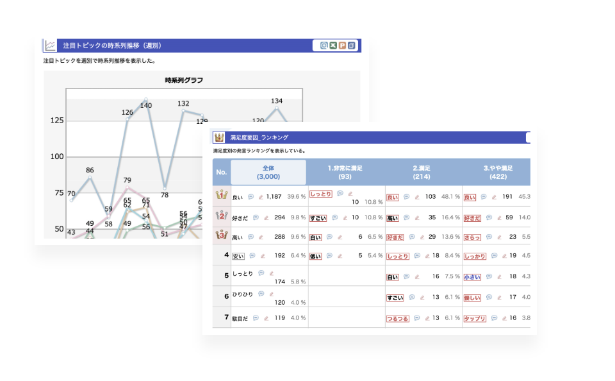Image resolution: width=615 pixels, height=381 pixels.
Task: Open comments for 小さい in 3.やや満足 column
Action: pyautogui.click(x=489, y=276)
